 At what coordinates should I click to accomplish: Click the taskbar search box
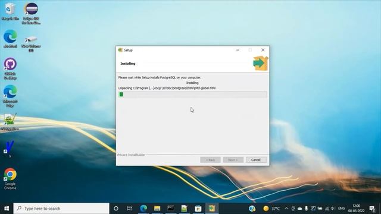tap(61, 209)
